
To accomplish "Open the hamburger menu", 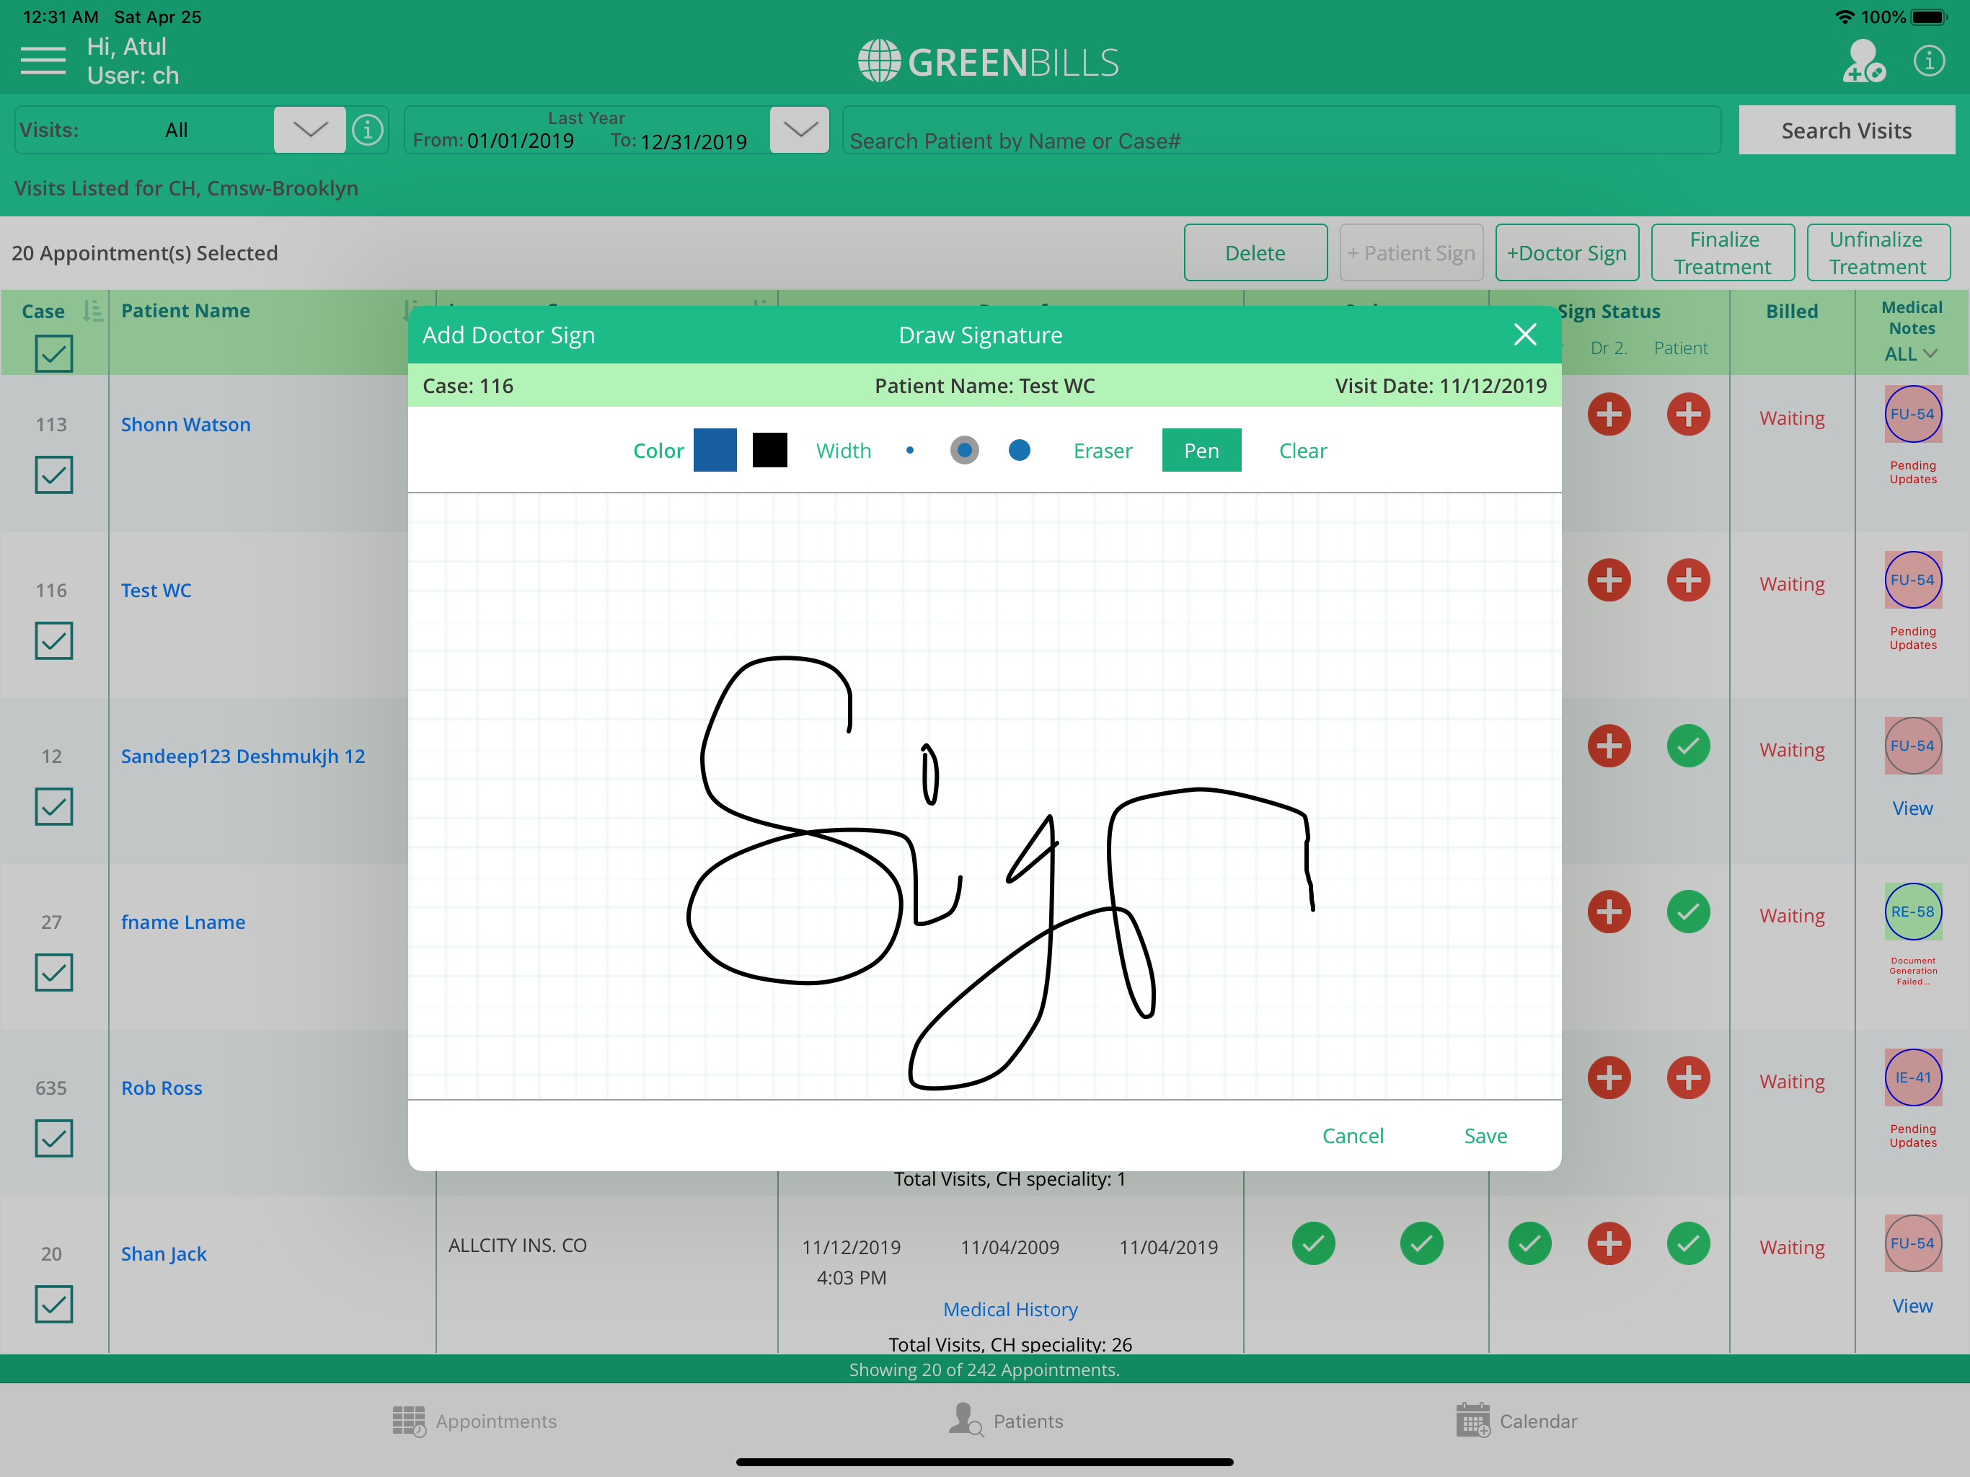I will pyautogui.click(x=43, y=61).
